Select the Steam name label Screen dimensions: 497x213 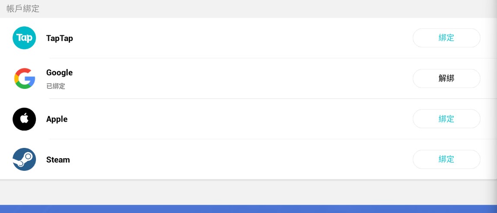(x=58, y=160)
